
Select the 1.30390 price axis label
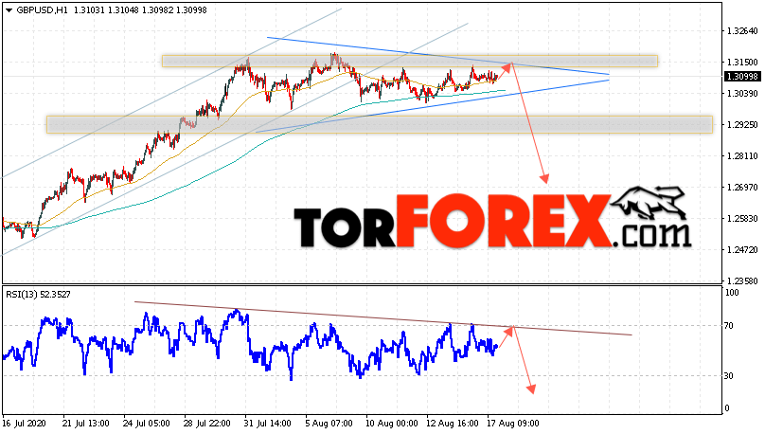[742, 93]
